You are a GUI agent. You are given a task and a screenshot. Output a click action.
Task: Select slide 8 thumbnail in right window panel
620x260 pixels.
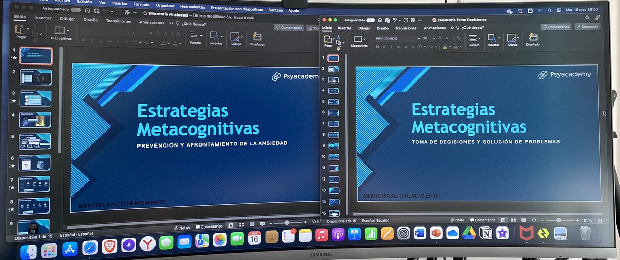tap(333, 134)
